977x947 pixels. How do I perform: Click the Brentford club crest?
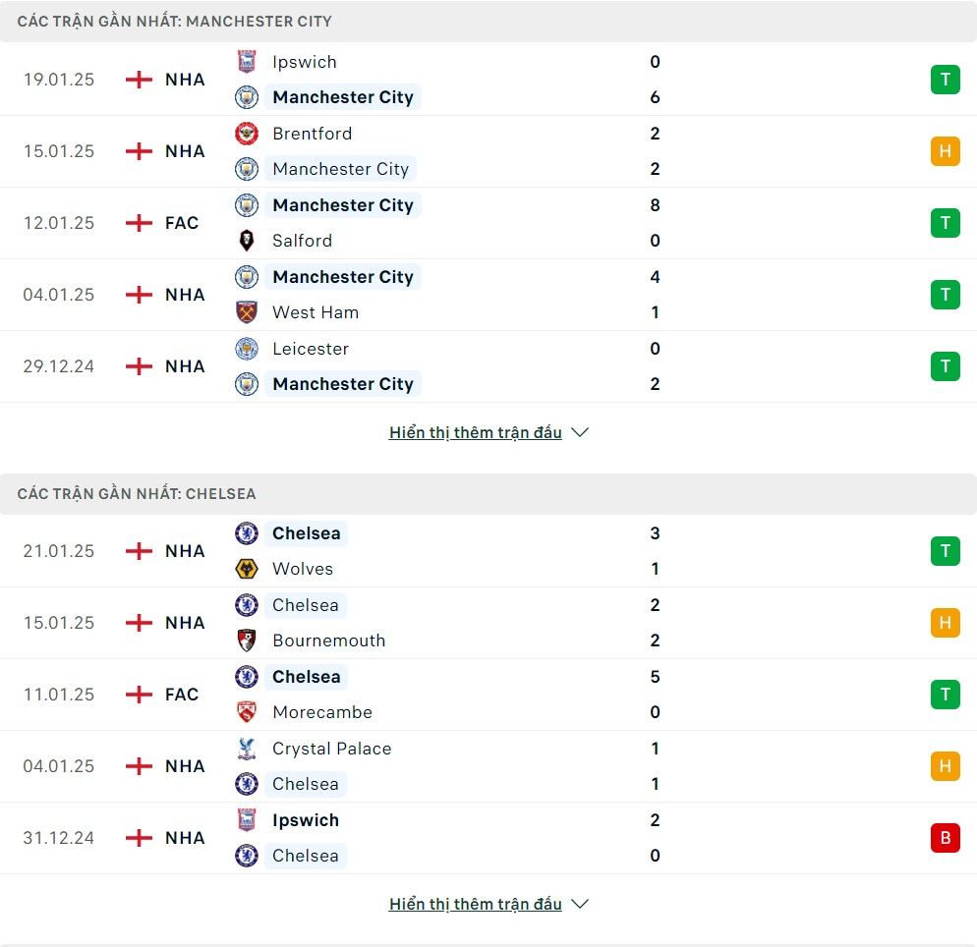tap(247, 134)
